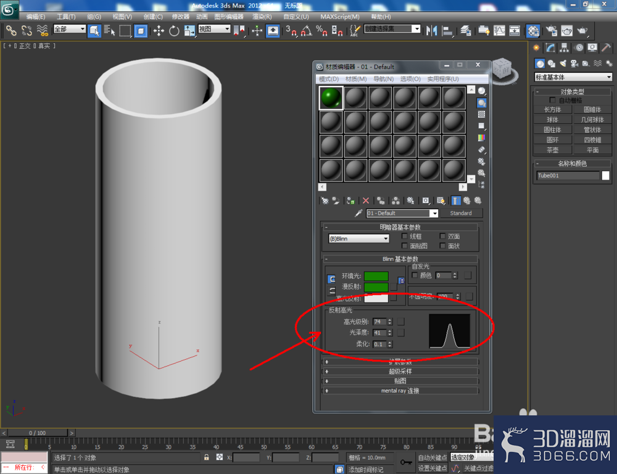Click the teapot Render Production icon
617x474 pixels.
tap(582, 30)
